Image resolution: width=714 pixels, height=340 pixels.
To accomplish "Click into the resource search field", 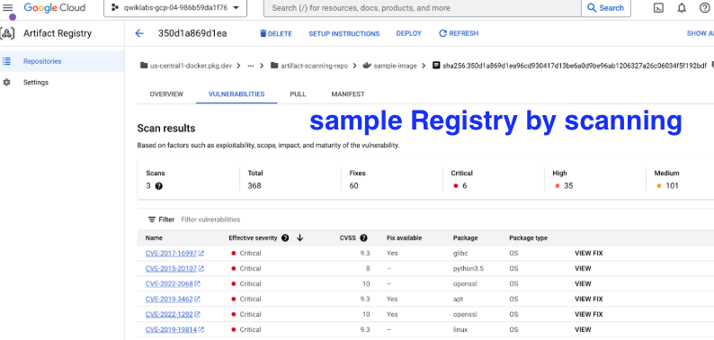I will click(x=422, y=8).
